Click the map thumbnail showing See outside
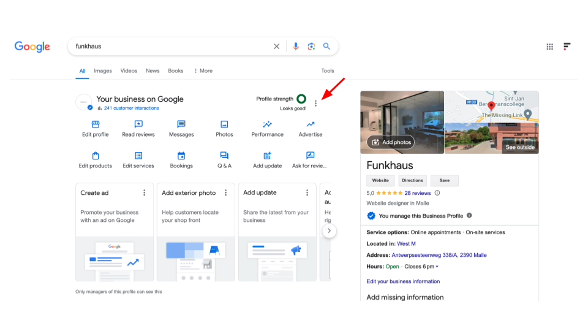 tap(491, 123)
